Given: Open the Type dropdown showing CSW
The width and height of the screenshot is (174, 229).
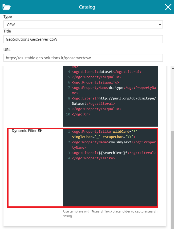Looking at the screenshot, I should (x=83, y=24).
